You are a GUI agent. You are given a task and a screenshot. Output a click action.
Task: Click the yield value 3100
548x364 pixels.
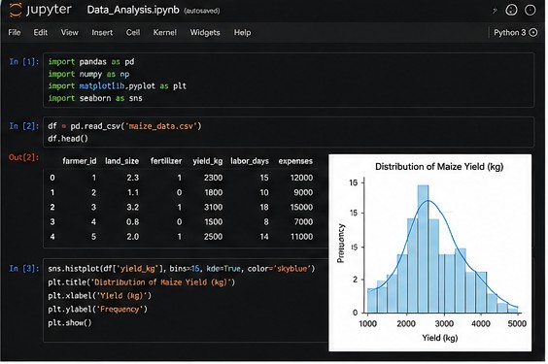pos(213,207)
